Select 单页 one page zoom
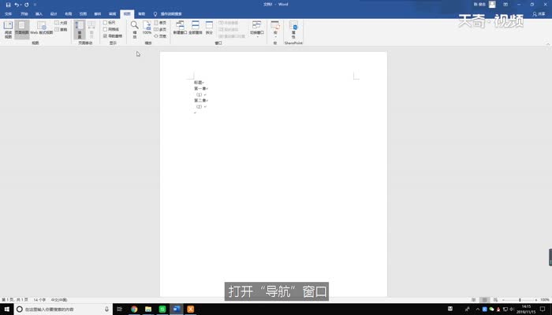This screenshot has width=552, height=315. click(160, 23)
